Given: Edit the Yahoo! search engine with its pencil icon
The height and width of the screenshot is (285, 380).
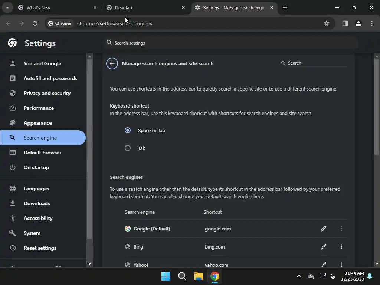Looking at the screenshot, I should pyautogui.click(x=323, y=265).
